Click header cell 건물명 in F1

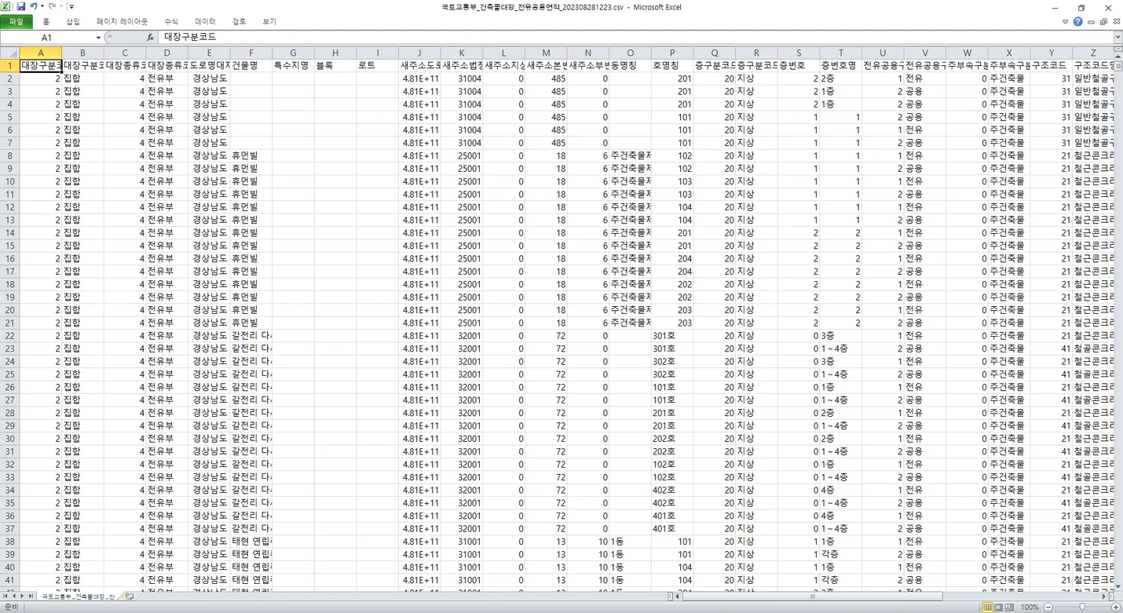pos(251,65)
